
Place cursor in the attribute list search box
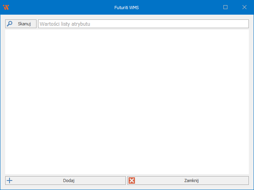143,24
